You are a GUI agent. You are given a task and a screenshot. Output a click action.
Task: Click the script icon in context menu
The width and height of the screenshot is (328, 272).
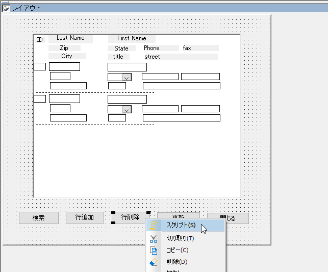click(154, 225)
